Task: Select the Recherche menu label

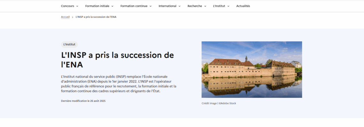Action: coord(194,6)
